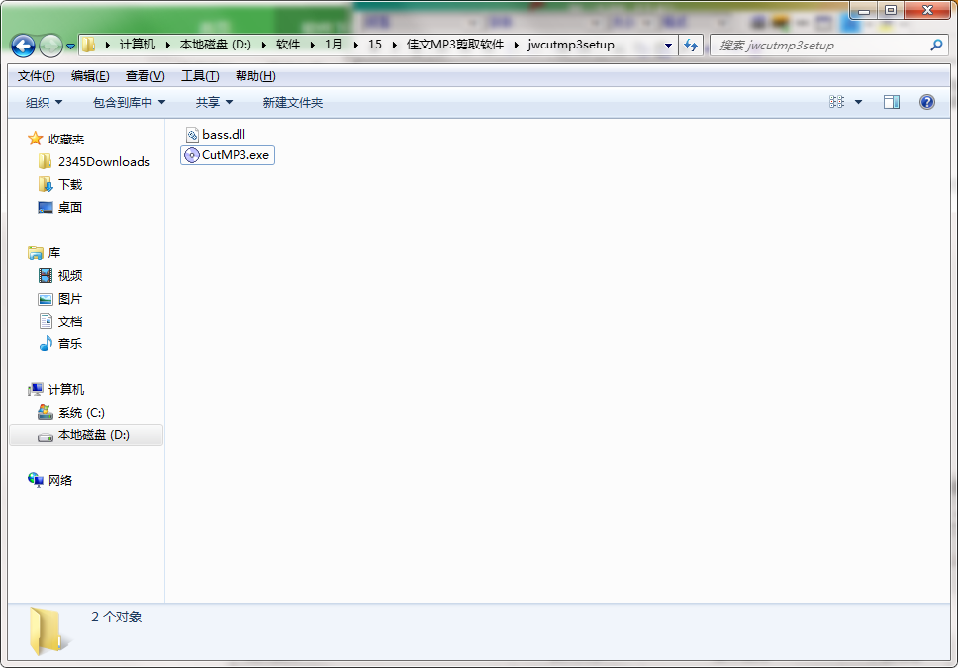Open the 共享 dropdown
The width and height of the screenshot is (958, 668).
pos(214,103)
